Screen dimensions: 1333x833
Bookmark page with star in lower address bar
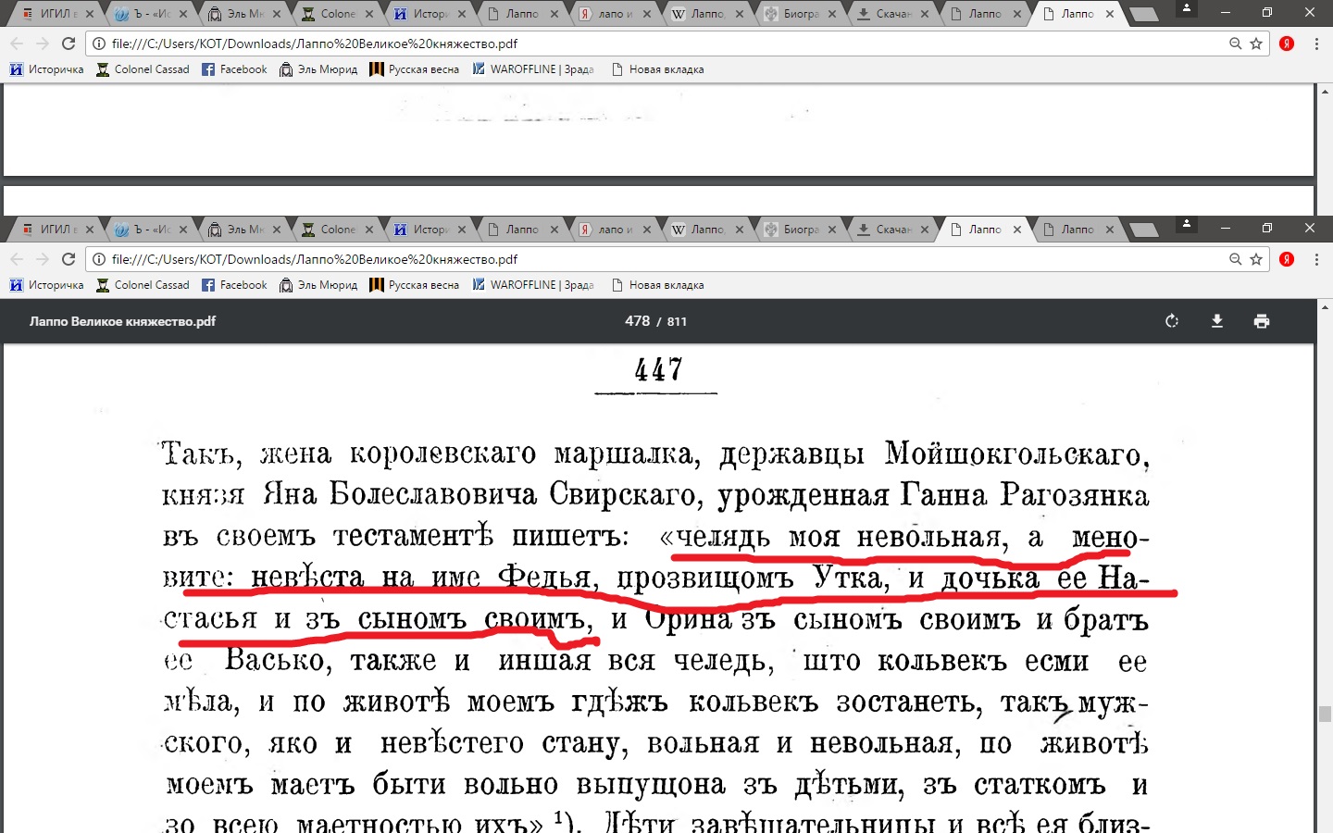(1256, 259)
